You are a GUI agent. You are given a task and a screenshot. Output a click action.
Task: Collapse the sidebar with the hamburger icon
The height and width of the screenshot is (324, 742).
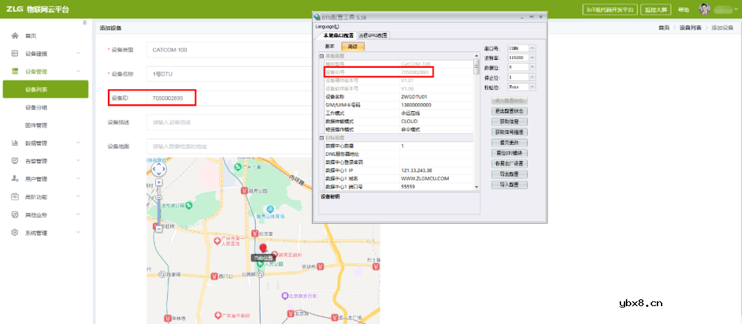tap(85, 23)
